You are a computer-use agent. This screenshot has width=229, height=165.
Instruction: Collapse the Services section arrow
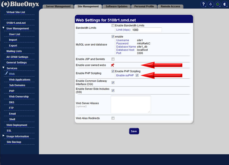(3, 68)
